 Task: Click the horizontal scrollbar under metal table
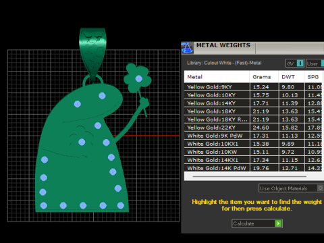(249, 177)
